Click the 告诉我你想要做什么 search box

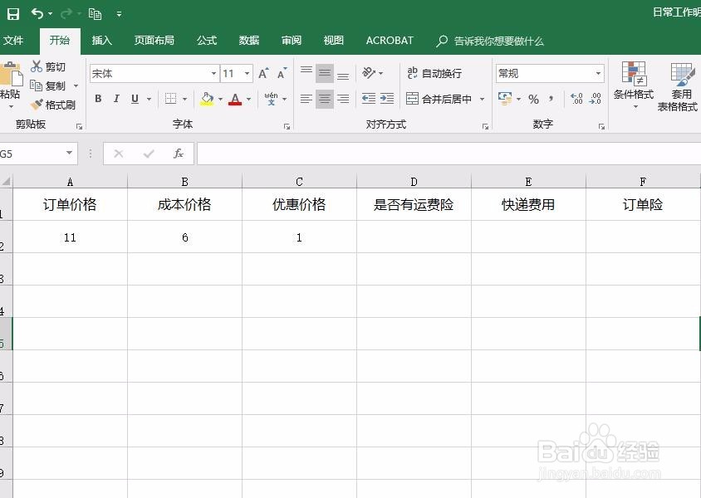tap(490, 41)
